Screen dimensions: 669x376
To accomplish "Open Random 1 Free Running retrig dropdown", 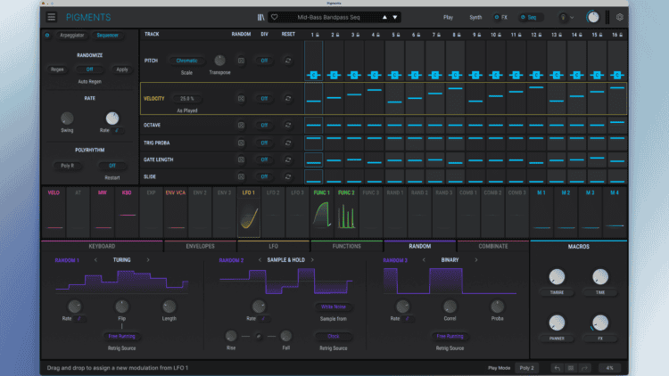I will (121, 337).
